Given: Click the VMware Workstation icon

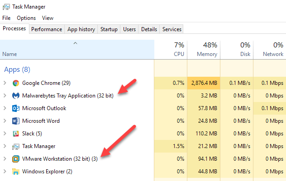Looking at the screenshot, I should click(x=16, y=159).
